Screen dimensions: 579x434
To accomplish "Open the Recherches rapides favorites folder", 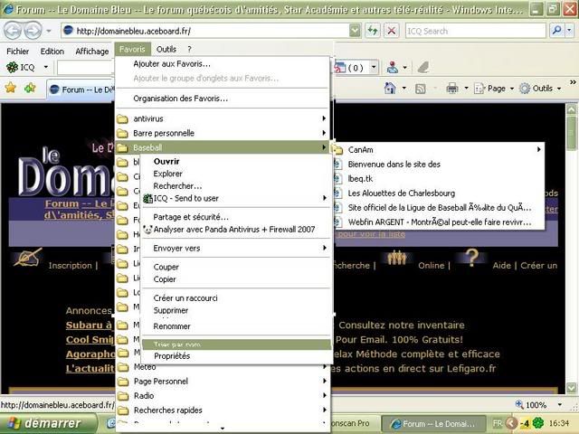I will (x=222, y=410).
